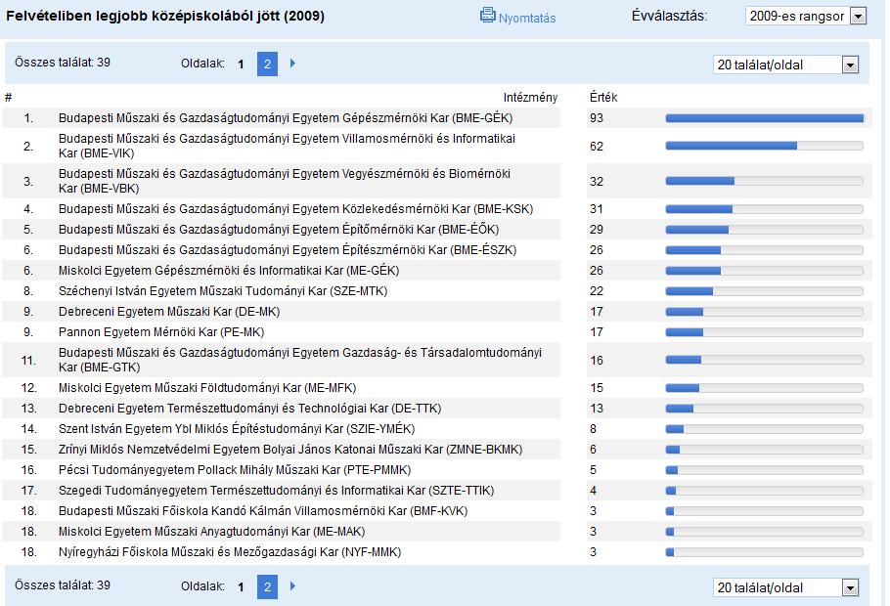Select Zrínyi Miklós Nemzetvédelmi Egyetem ZMNE-BKMK row
Viewport: 890px width, 606px height.
click(290, 450)
